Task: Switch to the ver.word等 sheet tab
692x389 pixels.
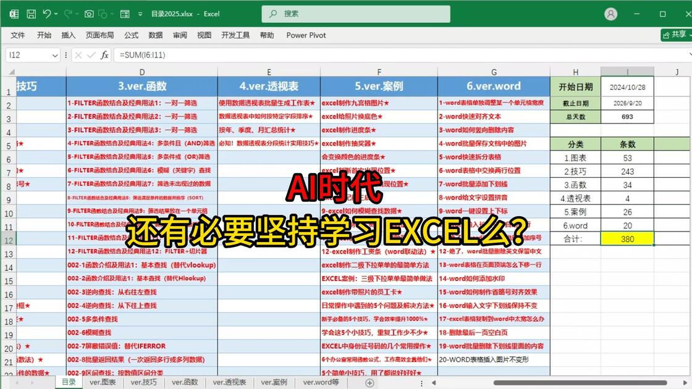Action: pyautogui.click(x=321, y=382)
